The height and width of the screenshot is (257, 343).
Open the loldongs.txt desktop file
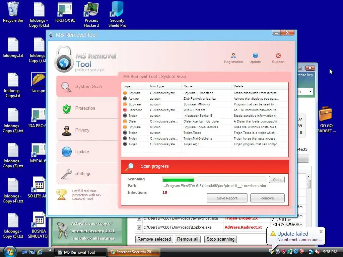pyautogui.click(x=13, y=48)
